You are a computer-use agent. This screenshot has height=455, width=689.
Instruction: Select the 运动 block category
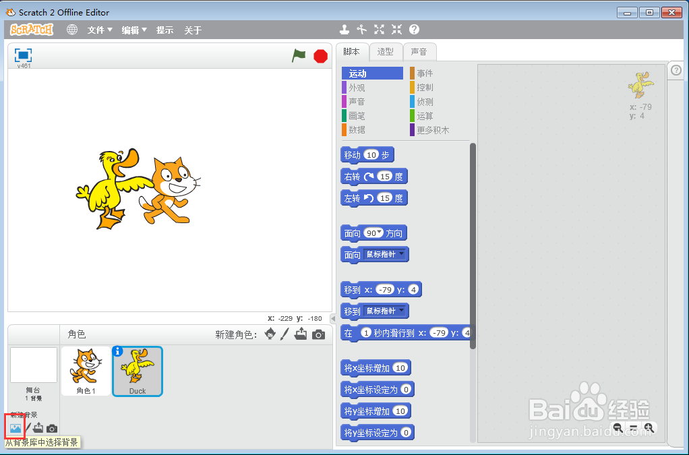[x=372, y=73]
